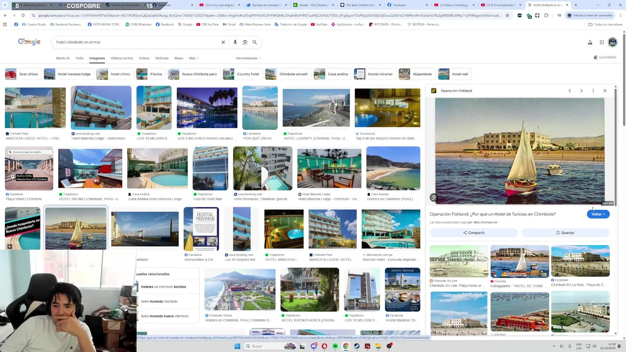Open Steam from the taskbar

coord(357,346)
